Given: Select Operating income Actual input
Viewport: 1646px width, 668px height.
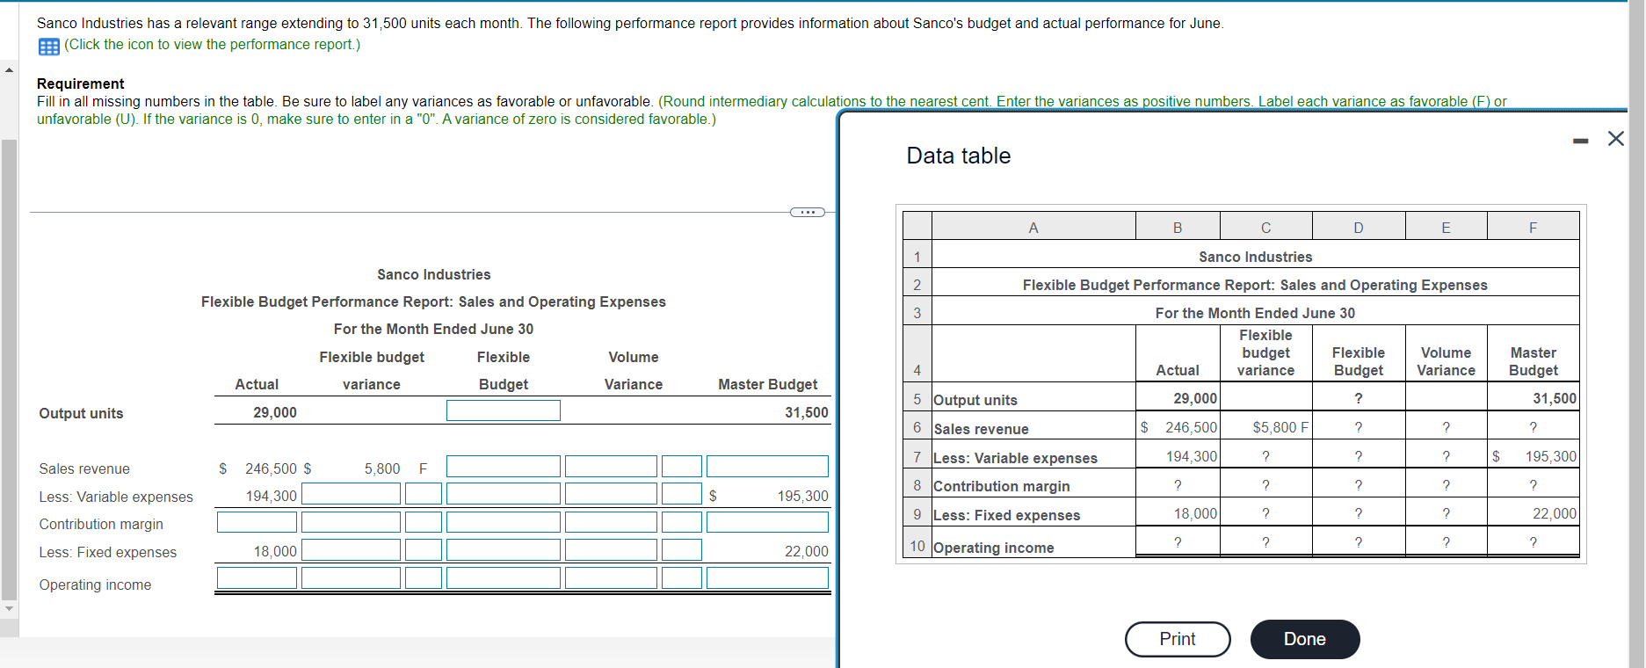Looking at the screenshot, I should coord(257,577).
